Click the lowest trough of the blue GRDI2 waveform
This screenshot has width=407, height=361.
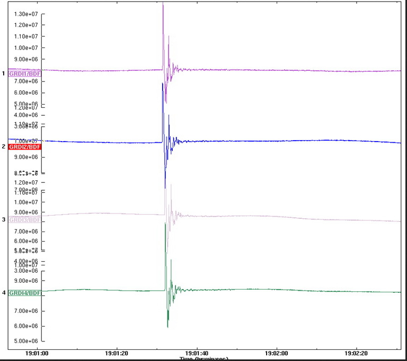pos(165,187)
